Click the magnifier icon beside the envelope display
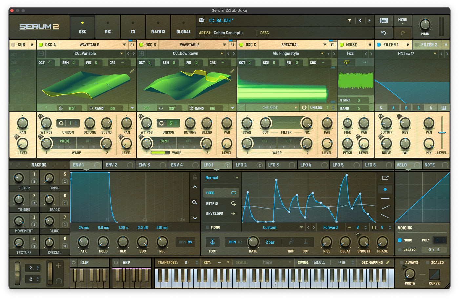Image resolution: width=459 pixels, height=299 pixels. [x=194, y=203]
